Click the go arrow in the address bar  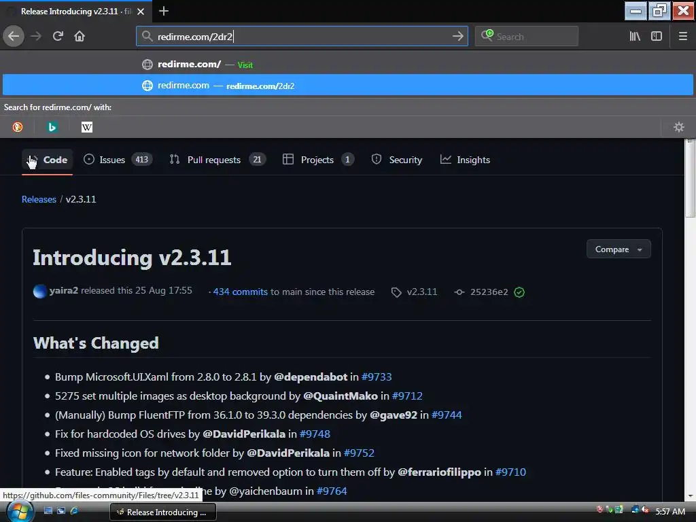coord(457,36)
